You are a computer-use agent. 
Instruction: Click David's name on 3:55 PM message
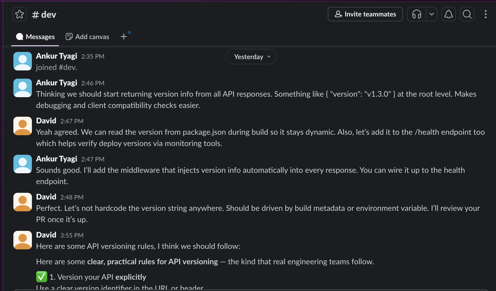tap(46, 235)
